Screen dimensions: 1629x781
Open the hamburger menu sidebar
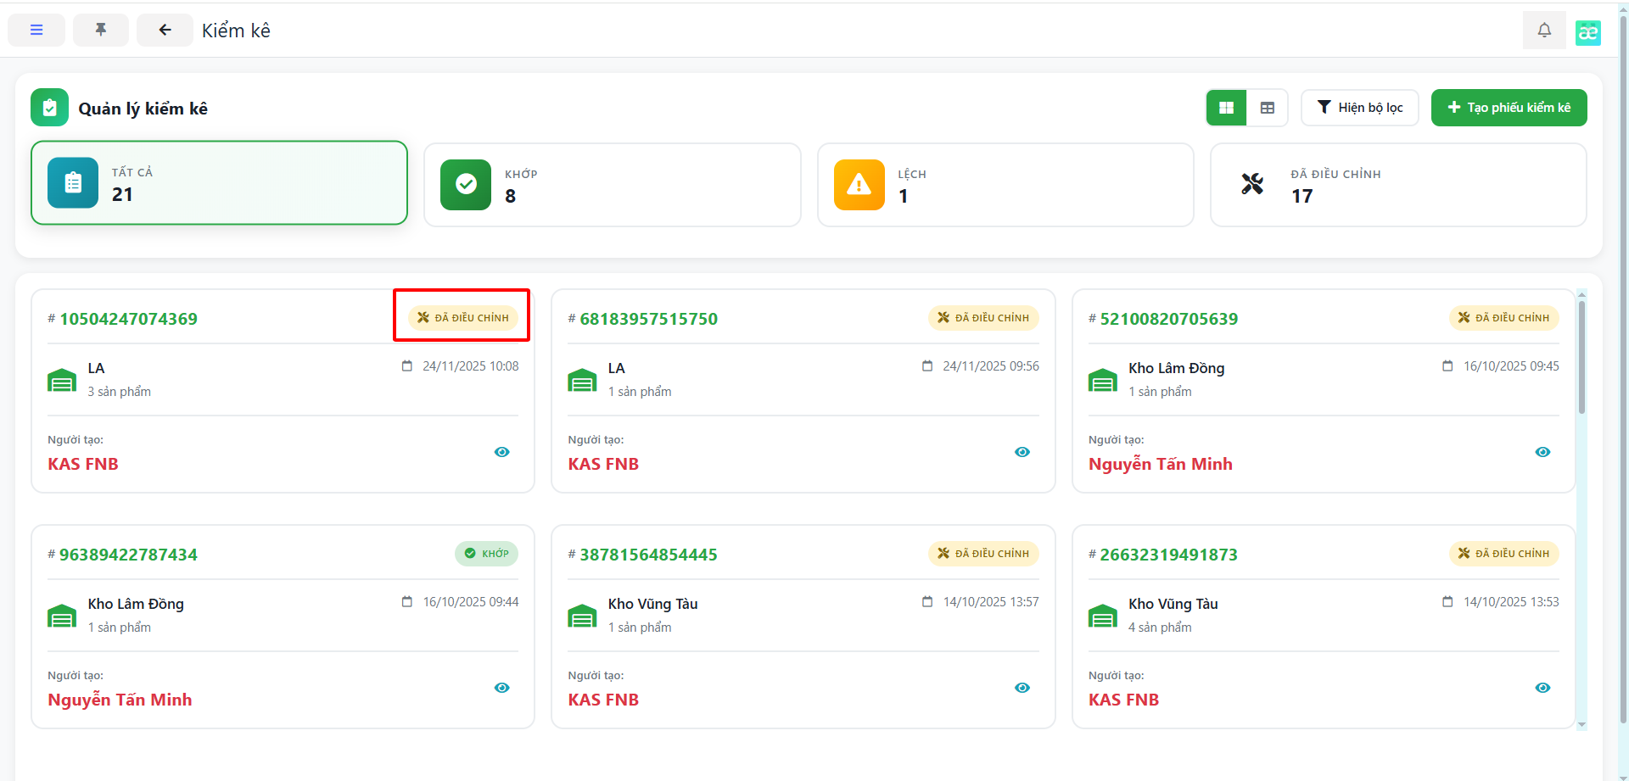[36, 31]
